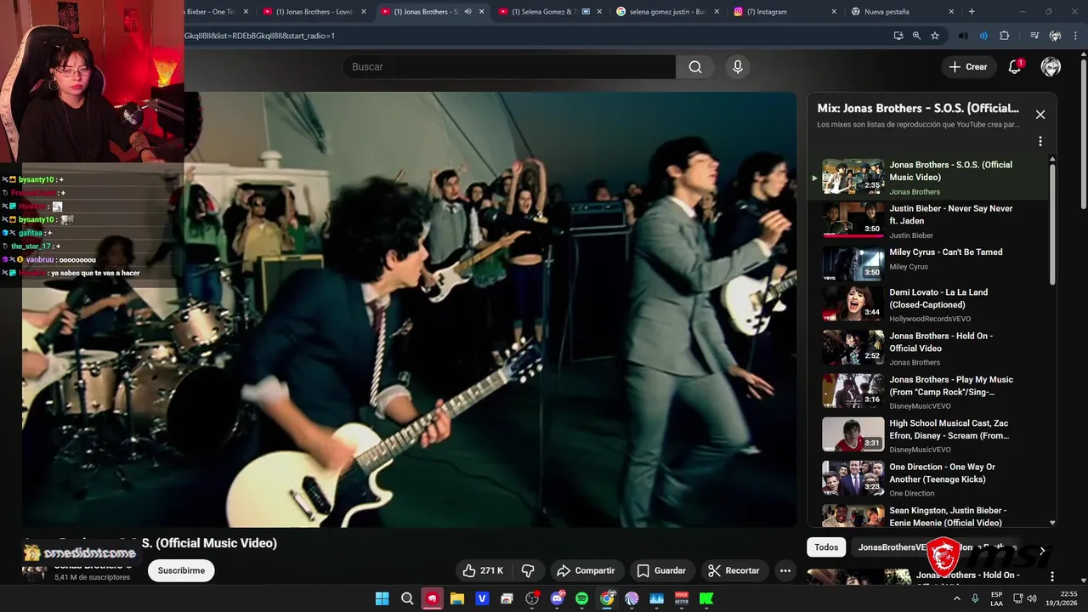Close the Mix playlist panel
The height and width of the screenshot is (612, 1088).
[x=1040, y=115]
